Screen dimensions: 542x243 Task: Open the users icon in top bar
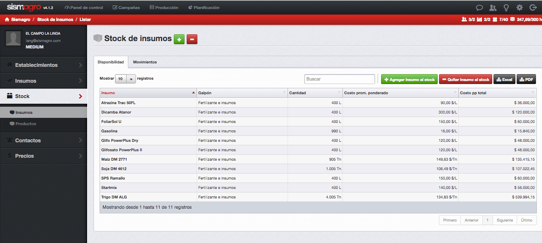[x=493, y=7]
